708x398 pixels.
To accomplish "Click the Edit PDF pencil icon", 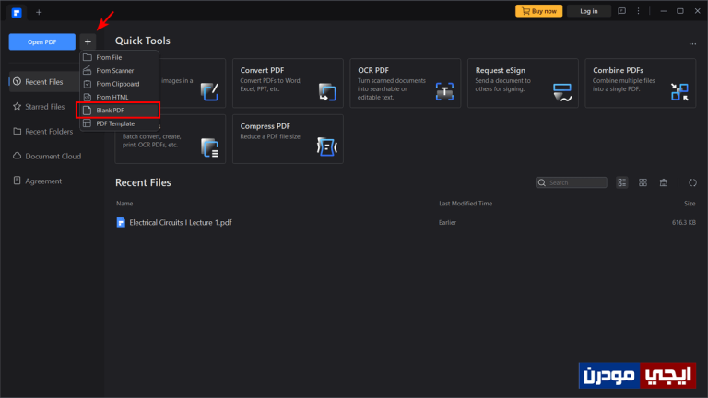I will tap(209, 92).
